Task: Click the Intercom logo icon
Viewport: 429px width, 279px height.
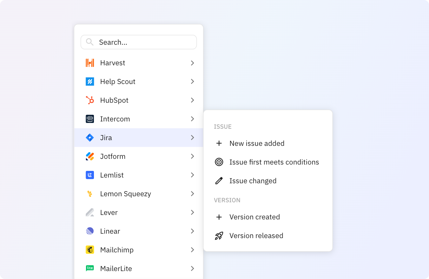Action: (x=90, y=119)
